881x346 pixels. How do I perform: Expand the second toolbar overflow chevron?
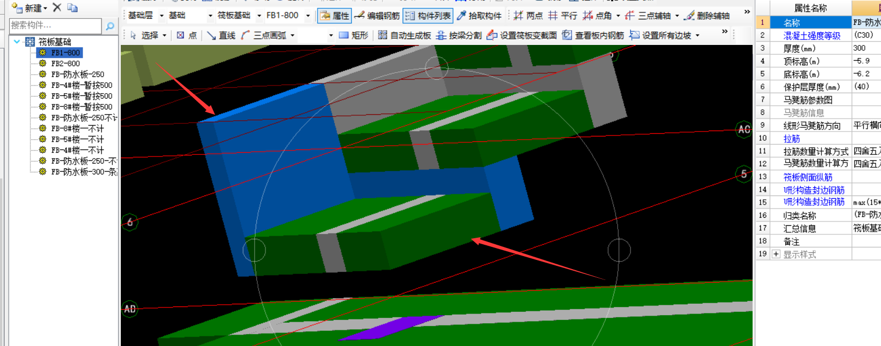[x=725, y=31]
